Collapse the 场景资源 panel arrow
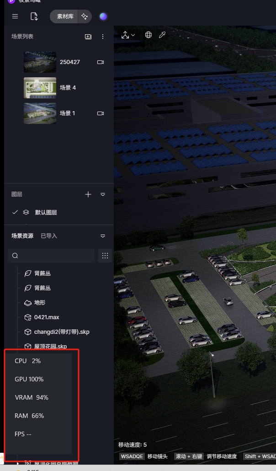The image size is (276, 471). pyautogui.click(x=103, y=236)
